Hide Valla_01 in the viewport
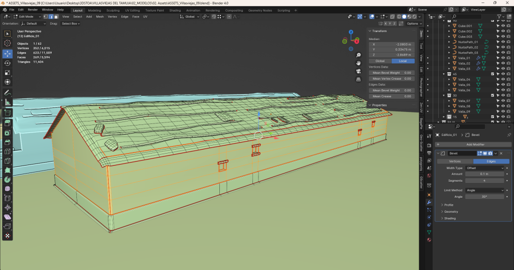Viewport: 514px width, 270px height. pyautogui.click(x=503, y=58)
